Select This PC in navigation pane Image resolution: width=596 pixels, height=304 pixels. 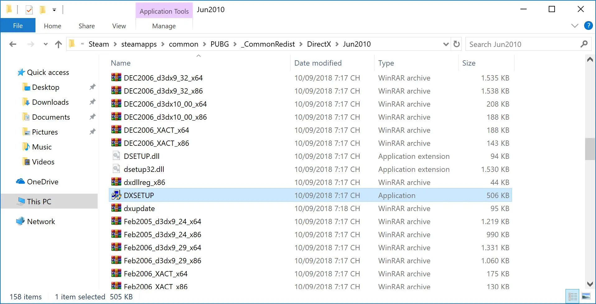39,202
